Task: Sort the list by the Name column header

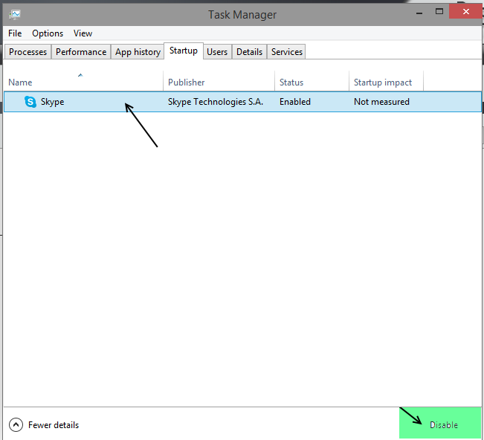Action: click(x=83, y=82)
